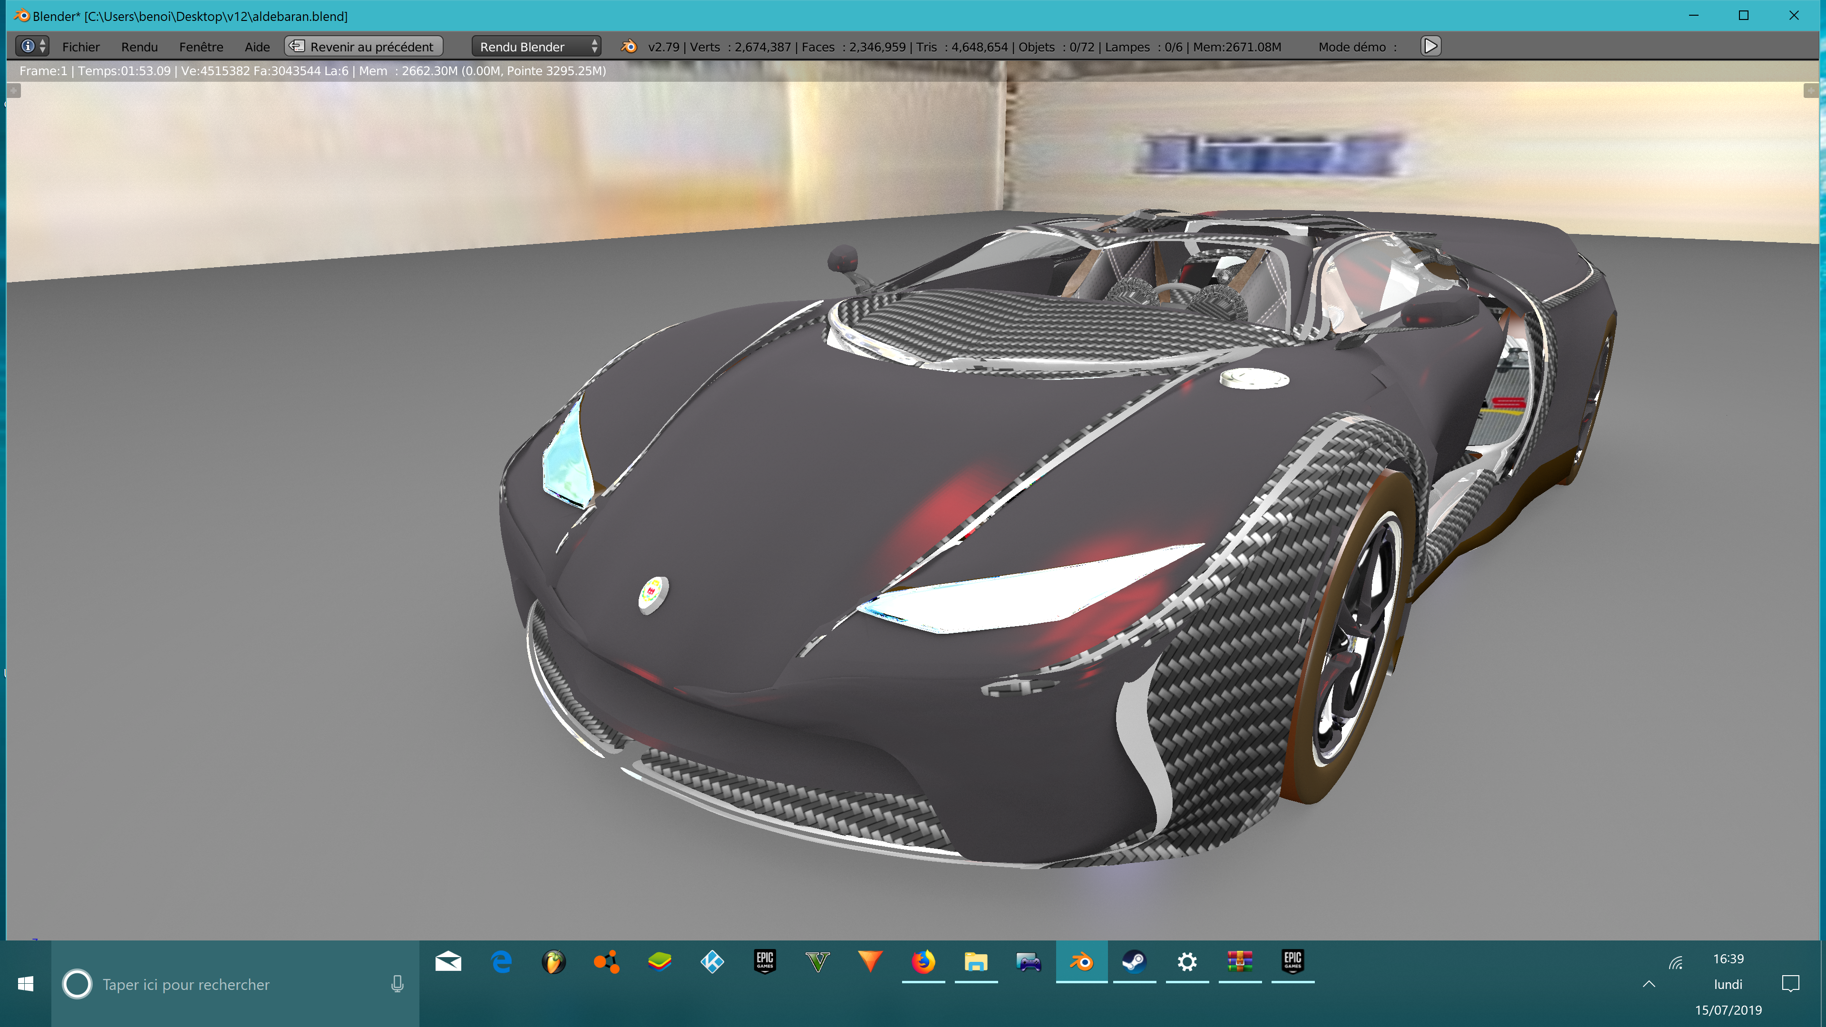Open the Windows Start menu

click(x=26, y=984)
